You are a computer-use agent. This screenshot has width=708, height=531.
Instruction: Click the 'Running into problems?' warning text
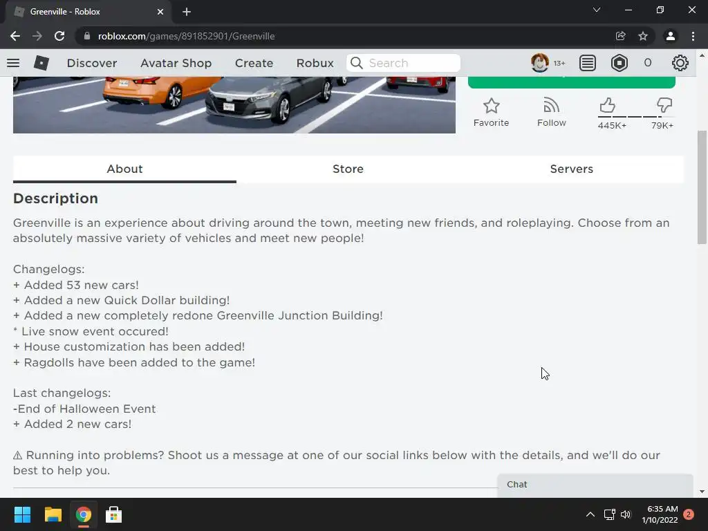point(337,463)
